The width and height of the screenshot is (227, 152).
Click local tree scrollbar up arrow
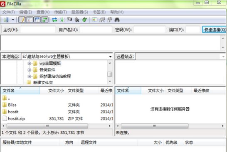(110, 63)
